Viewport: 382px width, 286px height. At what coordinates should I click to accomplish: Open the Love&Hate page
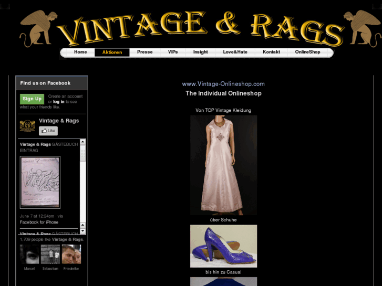pyautogui.click(x=235, y=52)
